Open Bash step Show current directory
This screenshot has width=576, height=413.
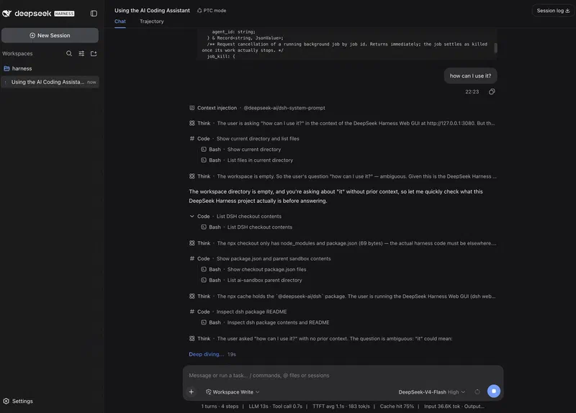pos(241,150)
